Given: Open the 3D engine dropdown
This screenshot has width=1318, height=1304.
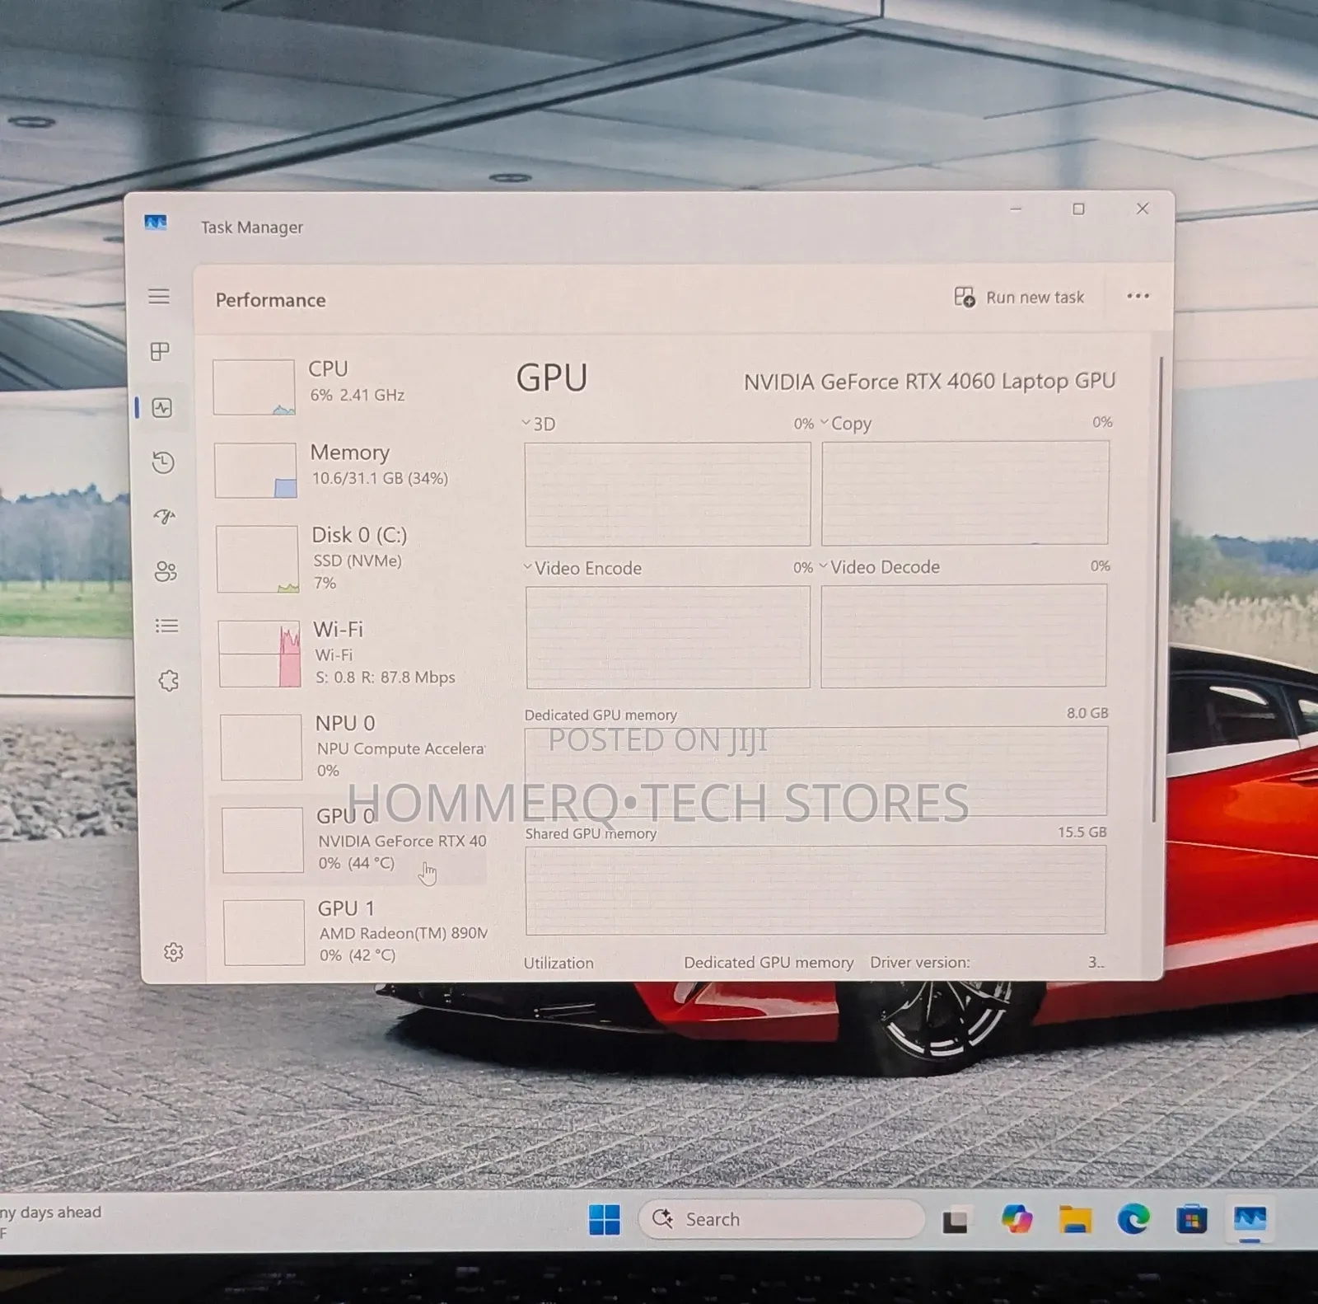Looking at the screenshot, I should pyautogui.click(x=540, y=424).
